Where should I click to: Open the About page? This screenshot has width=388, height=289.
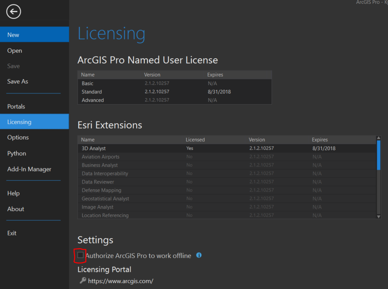pyautogui.click(x=34, y=209)
